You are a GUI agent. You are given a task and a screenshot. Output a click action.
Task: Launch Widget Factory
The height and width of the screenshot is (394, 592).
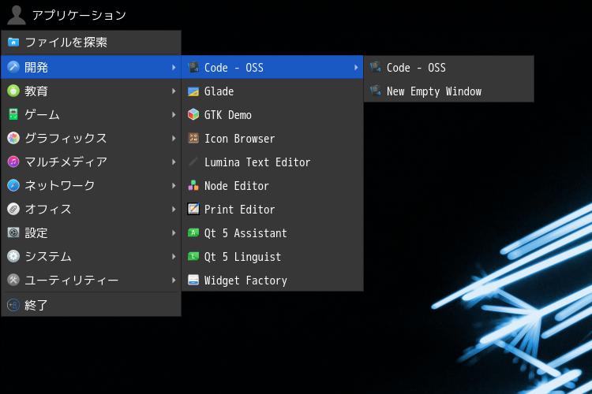(x=272, y=280)
